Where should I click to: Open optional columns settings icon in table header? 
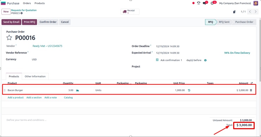(x=252, y=83)
